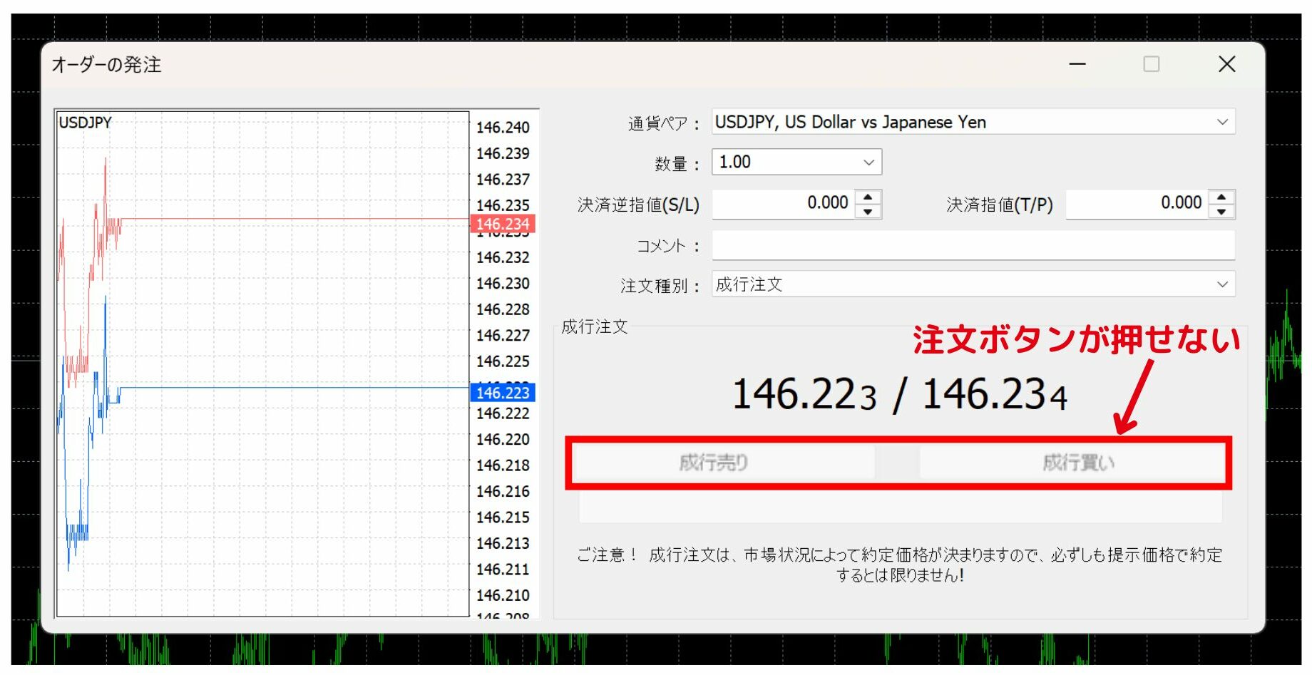Increase the 決済逆指値(S/L) value with up arrow
Screen dimensions: 1312x675
click(x=868, y=197)
